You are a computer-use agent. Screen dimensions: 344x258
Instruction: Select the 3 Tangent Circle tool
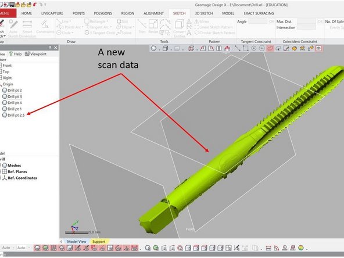click(x=100, y=33)
